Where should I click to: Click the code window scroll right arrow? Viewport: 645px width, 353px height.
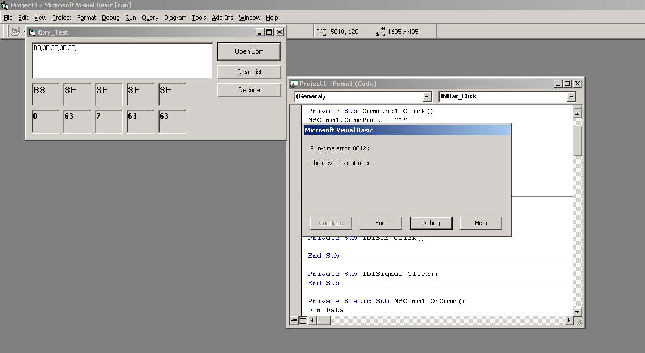(569, 321)
